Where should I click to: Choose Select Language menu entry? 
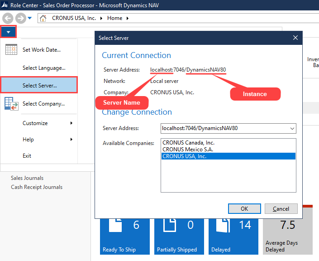coord(44,68)
